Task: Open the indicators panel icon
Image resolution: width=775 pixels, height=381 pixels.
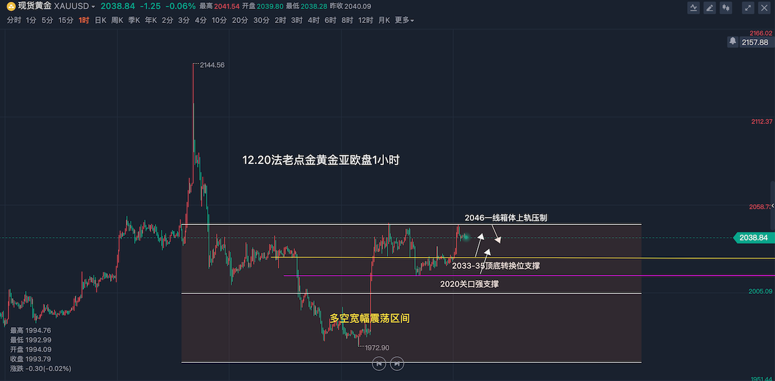Action: [694, 8]
